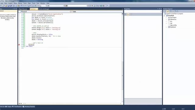The width and height of the screenshot is (195, 110).
Task: Select the General group in Toolbox
Action: coord(9,11)
